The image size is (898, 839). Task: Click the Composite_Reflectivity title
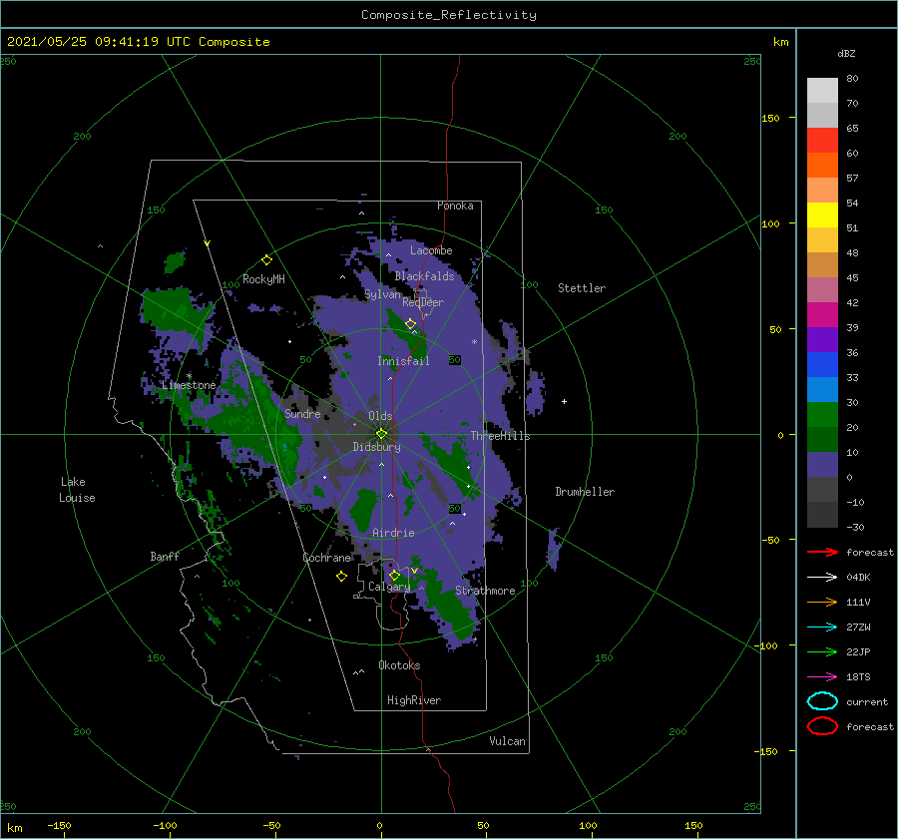click(449, 15)
